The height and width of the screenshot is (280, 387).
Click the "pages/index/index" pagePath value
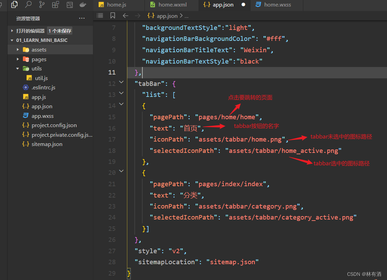pos(231,184)
